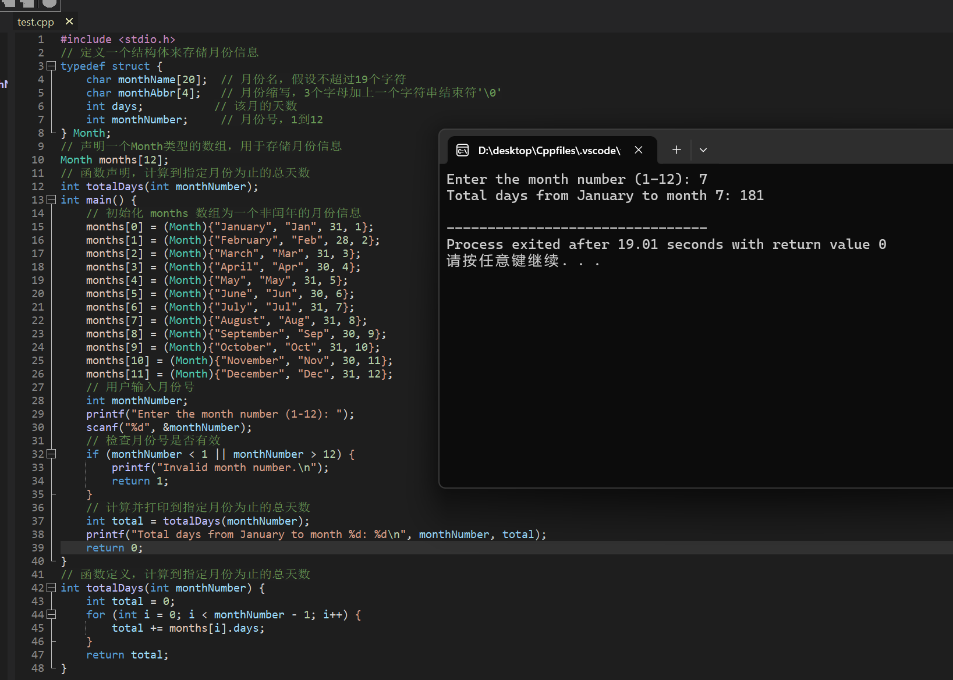Collapse the totalDays function on line 42
The width and height of the screenshot is (953, 680).
51,588
